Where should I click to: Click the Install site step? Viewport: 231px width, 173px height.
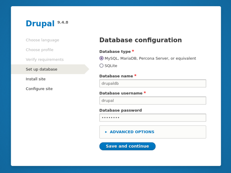coord(36,79)
